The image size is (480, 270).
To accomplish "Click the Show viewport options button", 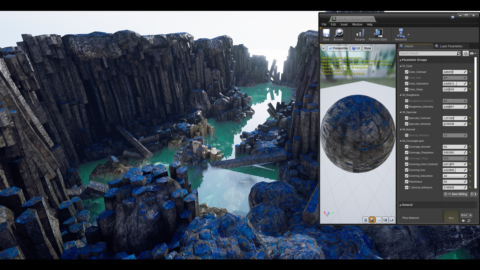I will click(x=367, y=48).
